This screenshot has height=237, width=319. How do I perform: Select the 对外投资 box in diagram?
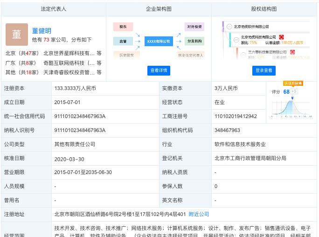194,27
